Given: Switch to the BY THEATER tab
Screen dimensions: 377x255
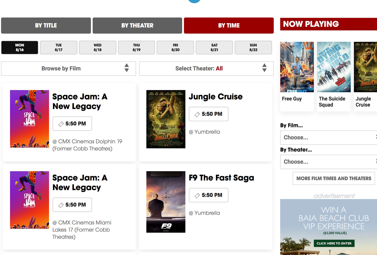Looking at the screenshot, I should tap(137, 26).
